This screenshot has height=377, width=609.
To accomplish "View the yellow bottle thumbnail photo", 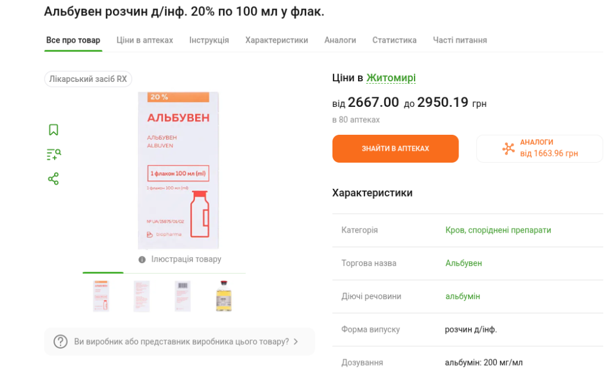I will 224,296.
